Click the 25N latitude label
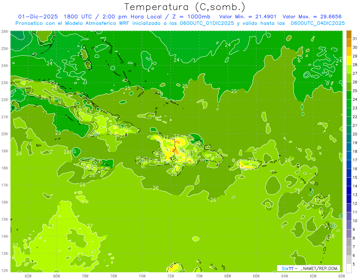This screenshot has width=363, height=280. [5, 49]
